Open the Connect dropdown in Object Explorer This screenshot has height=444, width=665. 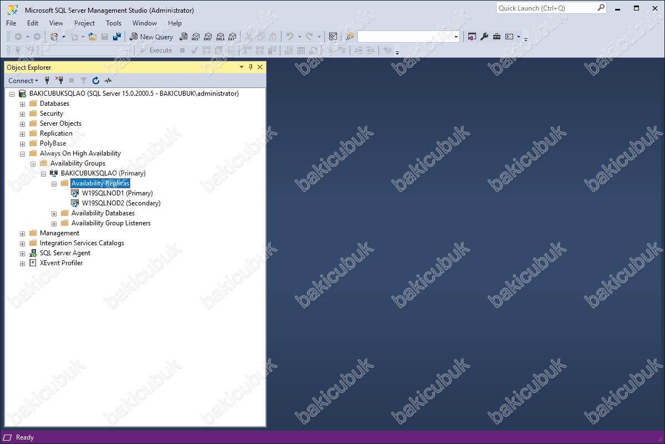[x=23, y=80]
